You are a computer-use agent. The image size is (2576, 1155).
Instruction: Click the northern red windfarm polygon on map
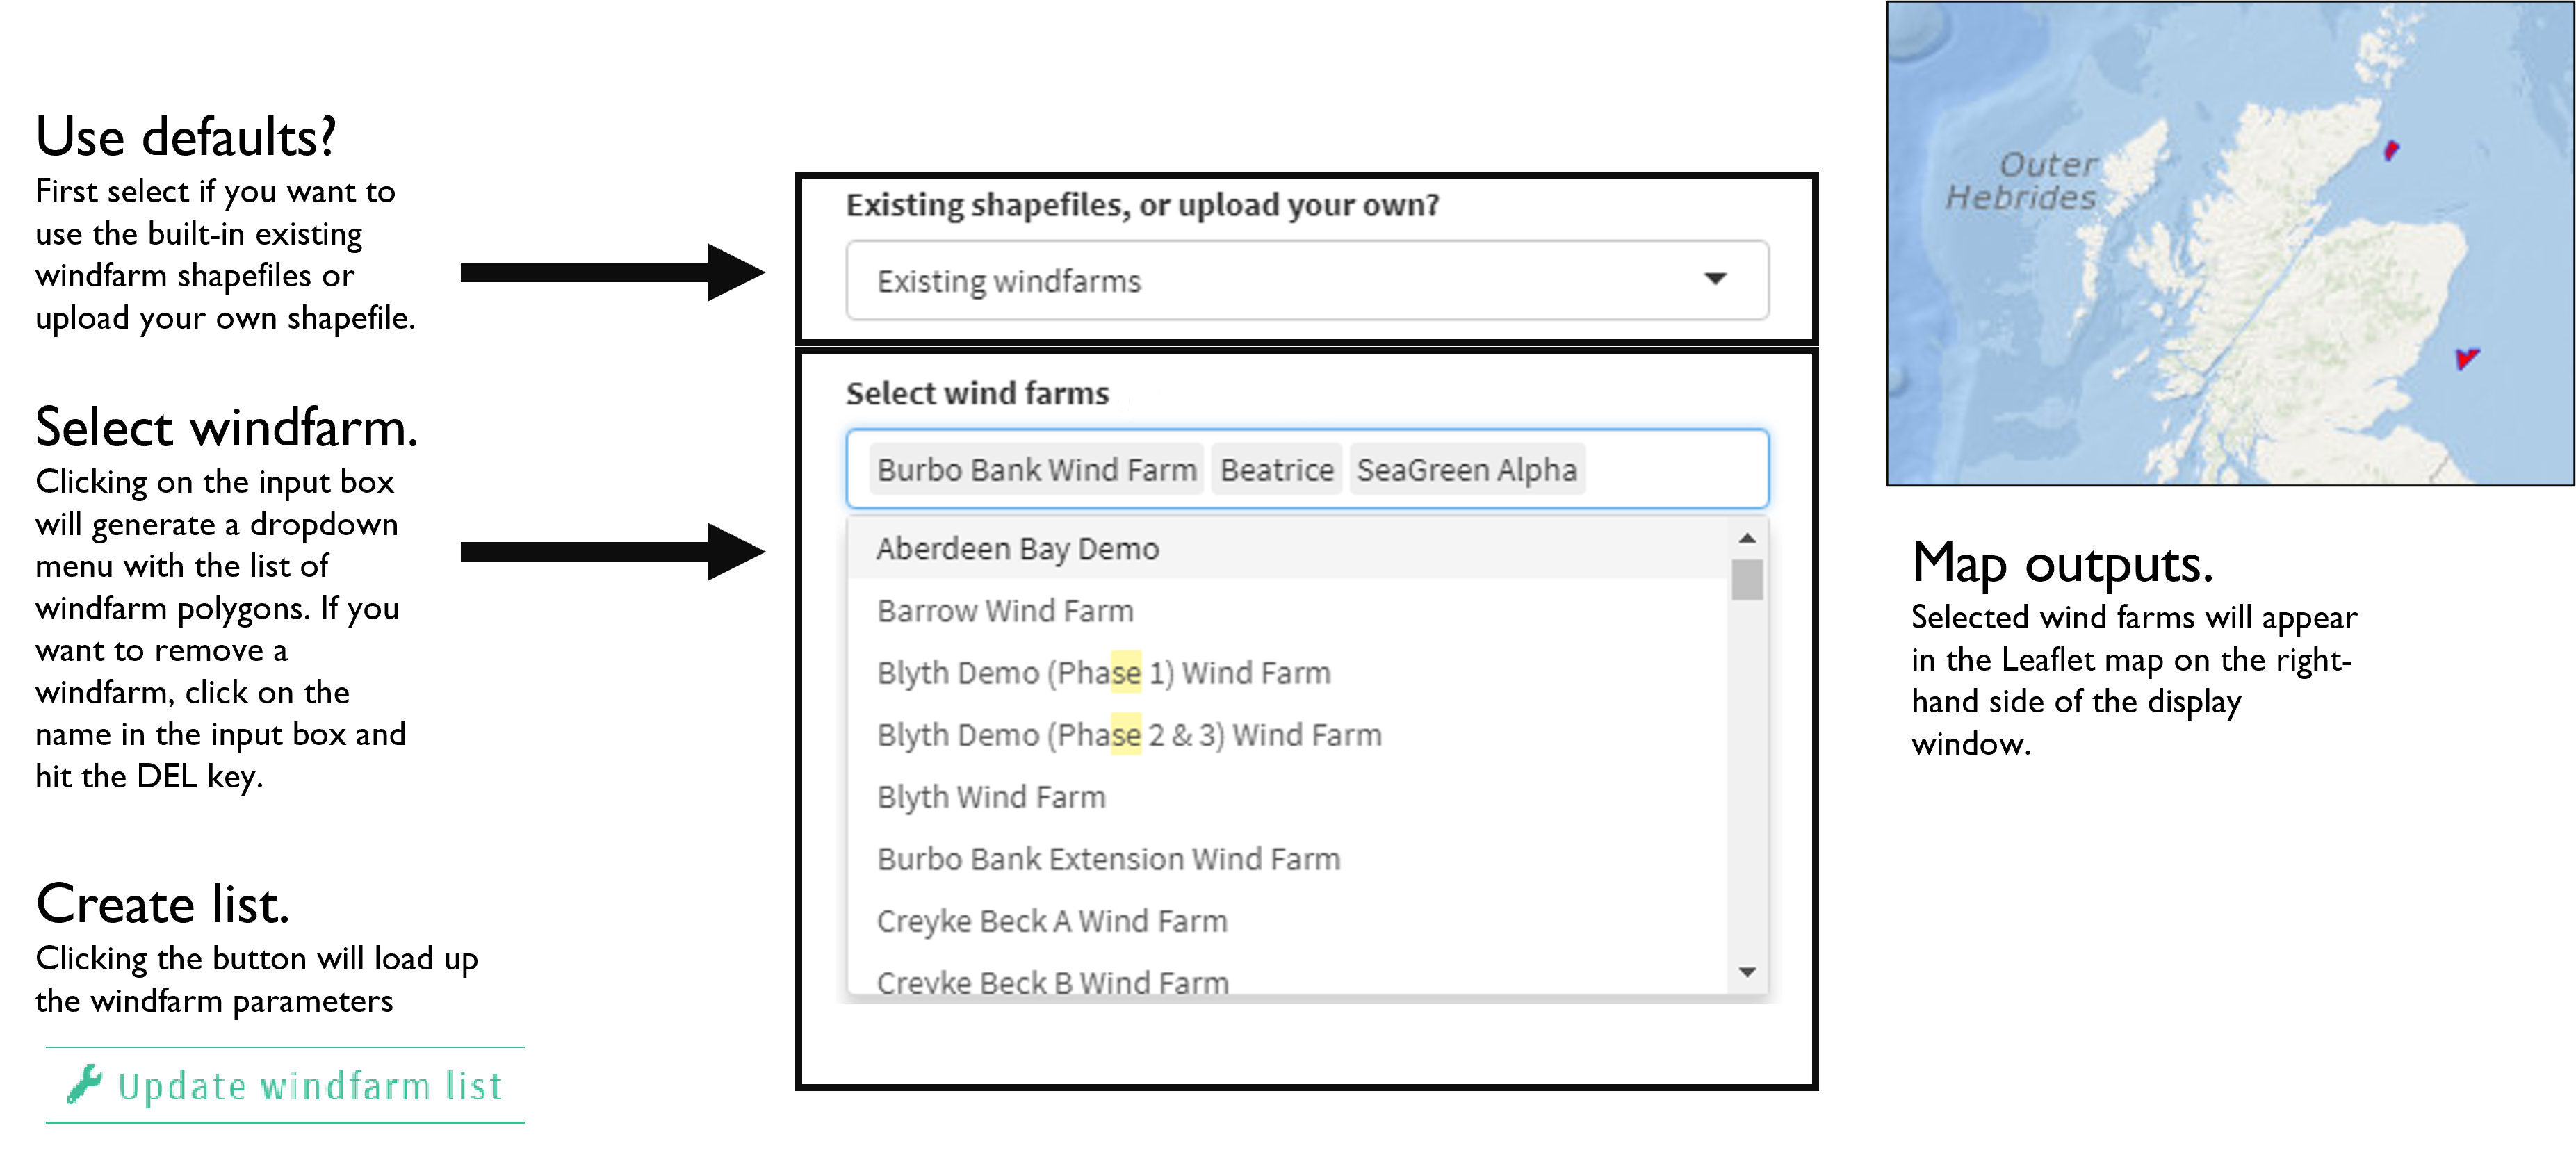[x=2391, y=151]
